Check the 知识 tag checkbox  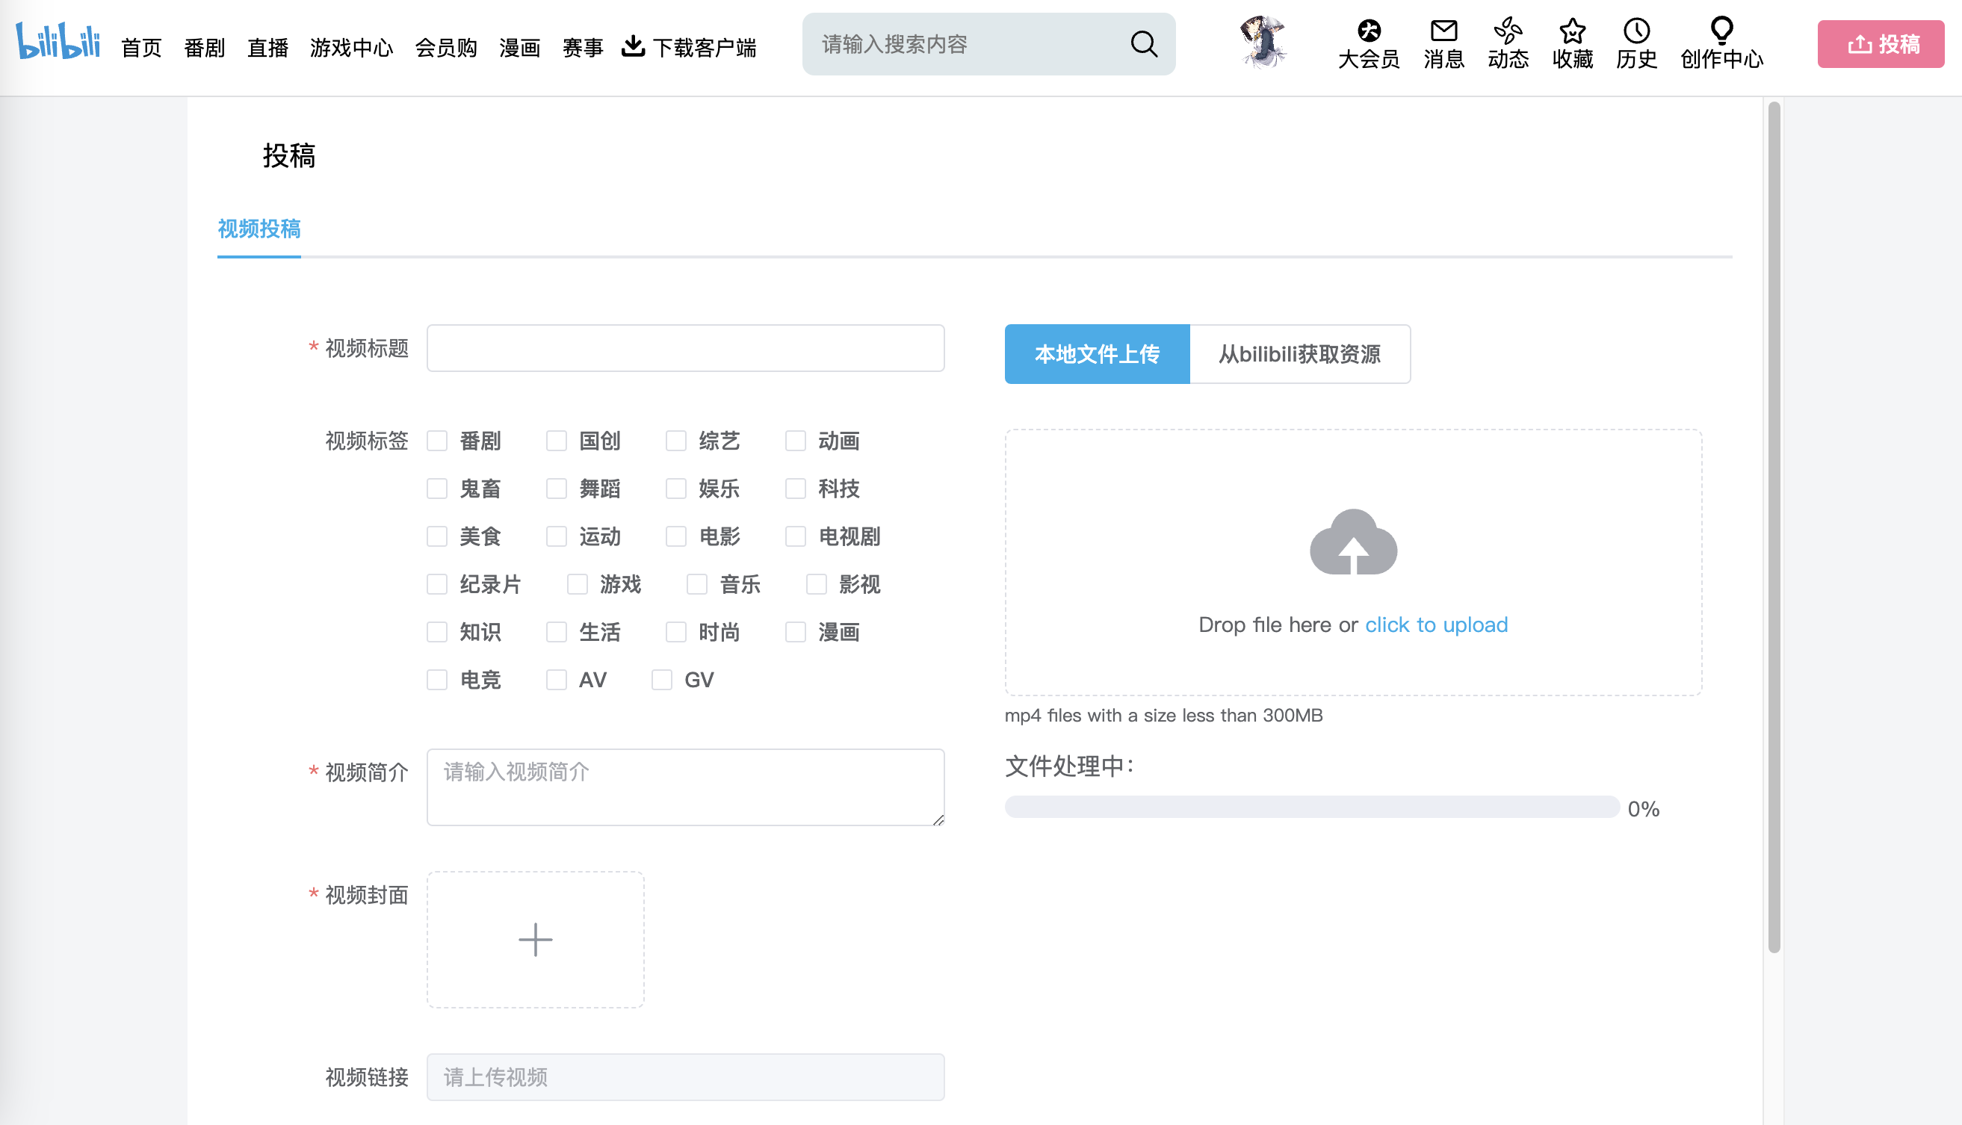coord(436,632)
